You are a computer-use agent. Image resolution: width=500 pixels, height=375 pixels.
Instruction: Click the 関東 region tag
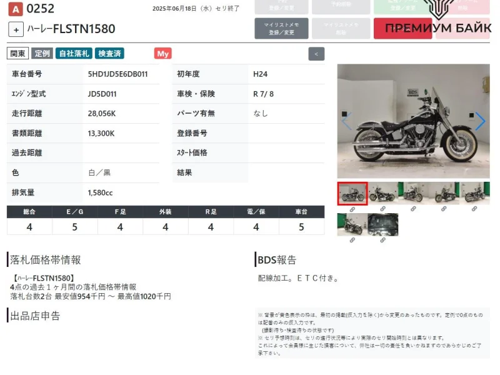click(17, 54)
